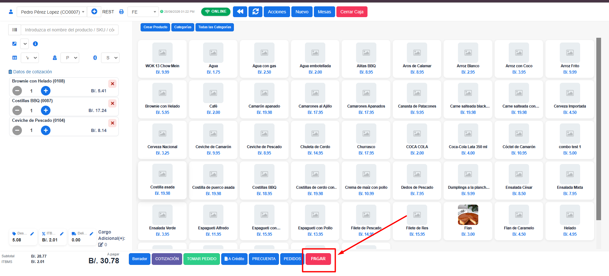
Task: Click the PAGAR button
Action: [318, 259]
